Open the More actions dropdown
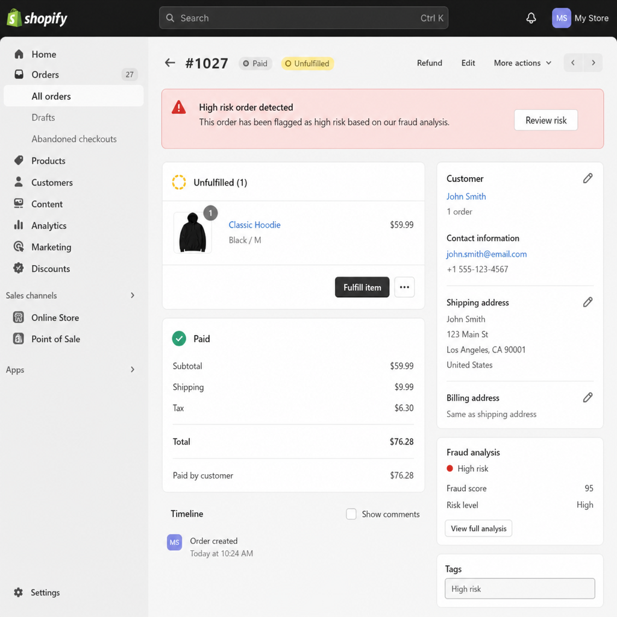The width and height of the screenshot is (617, 617). [522, 63]
